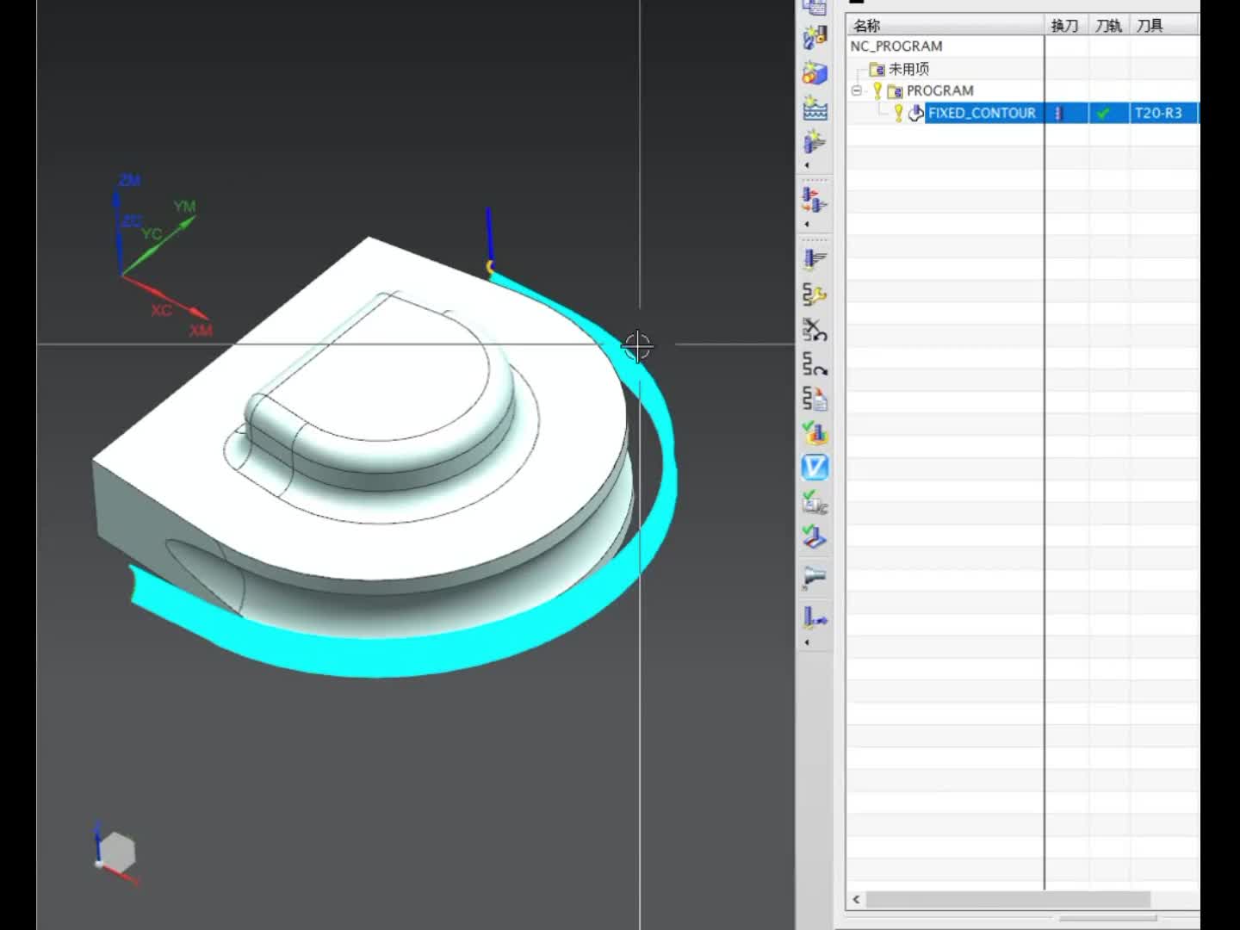Click the FIXED_CONTOUR operation type icon
The height and width of the screenshot is (930, 1240).
coord(915,113)
